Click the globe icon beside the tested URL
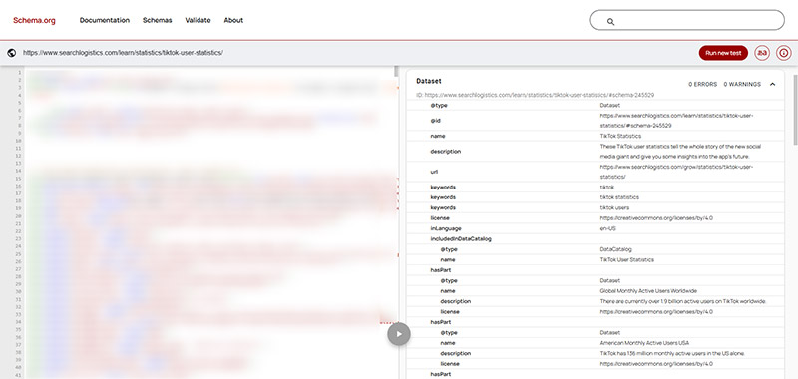798x379 pixels. coord(12,53)
